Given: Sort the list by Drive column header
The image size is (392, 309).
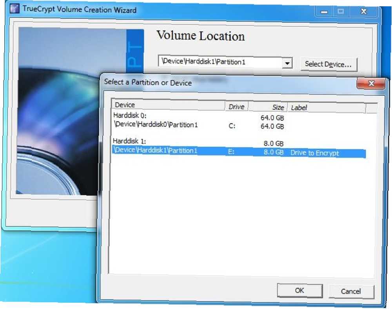Looking at the screenshot, I should pyautogui.click(x=236, y=107).
